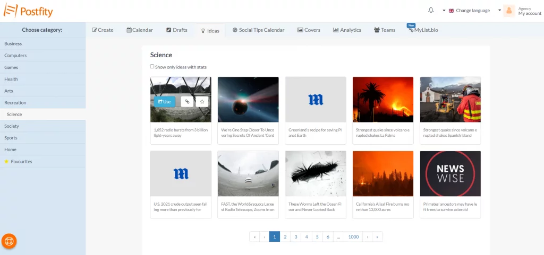Open the FAST radio telescope thumbnail
Screen dimensions: 544x255
(248, 173)
